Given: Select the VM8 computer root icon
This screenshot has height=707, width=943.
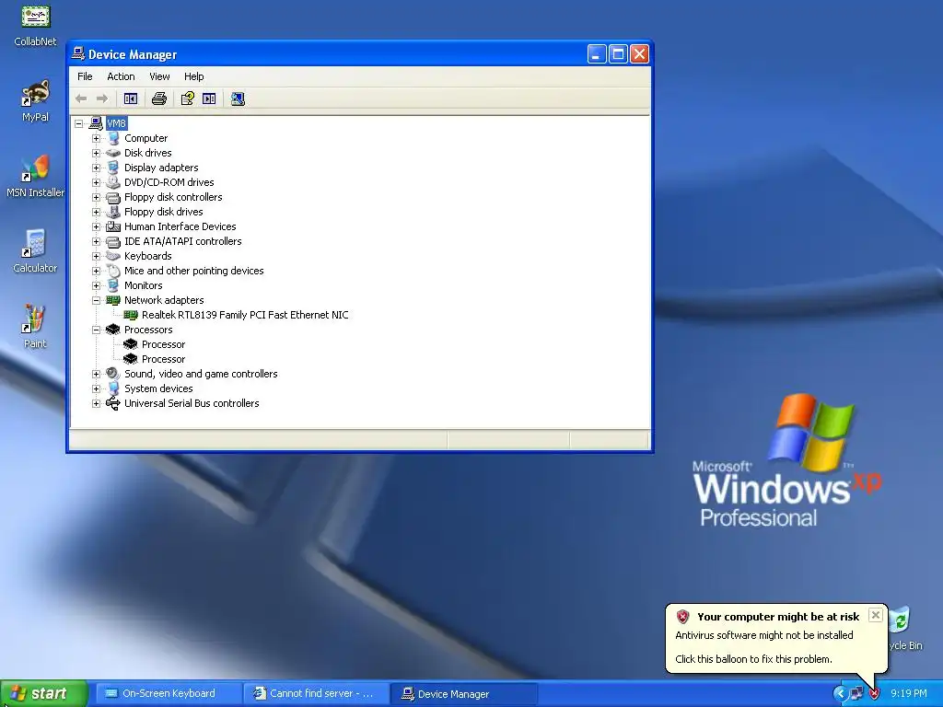Looking at the screenshot, I should pyautogui.click(x=96, y=123).
